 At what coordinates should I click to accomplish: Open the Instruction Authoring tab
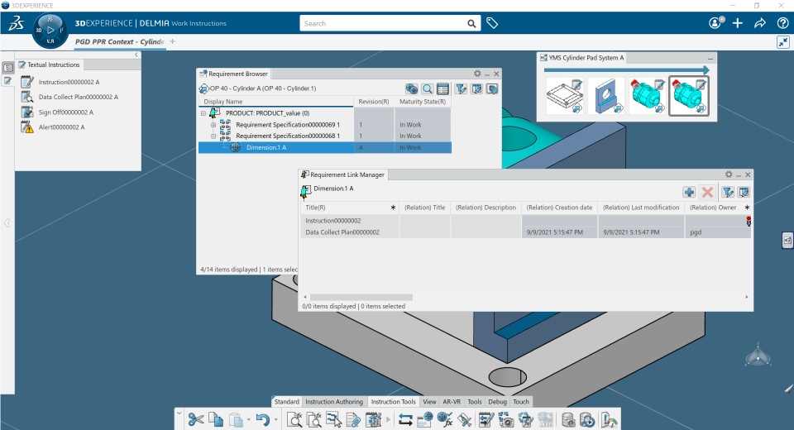click(x=334, y=402)
